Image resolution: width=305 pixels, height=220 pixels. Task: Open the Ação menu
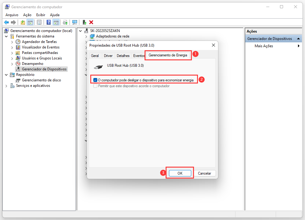27,15
